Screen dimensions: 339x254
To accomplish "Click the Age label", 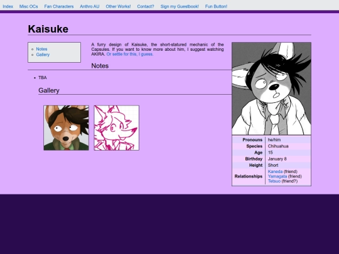I will coord(259,152).
